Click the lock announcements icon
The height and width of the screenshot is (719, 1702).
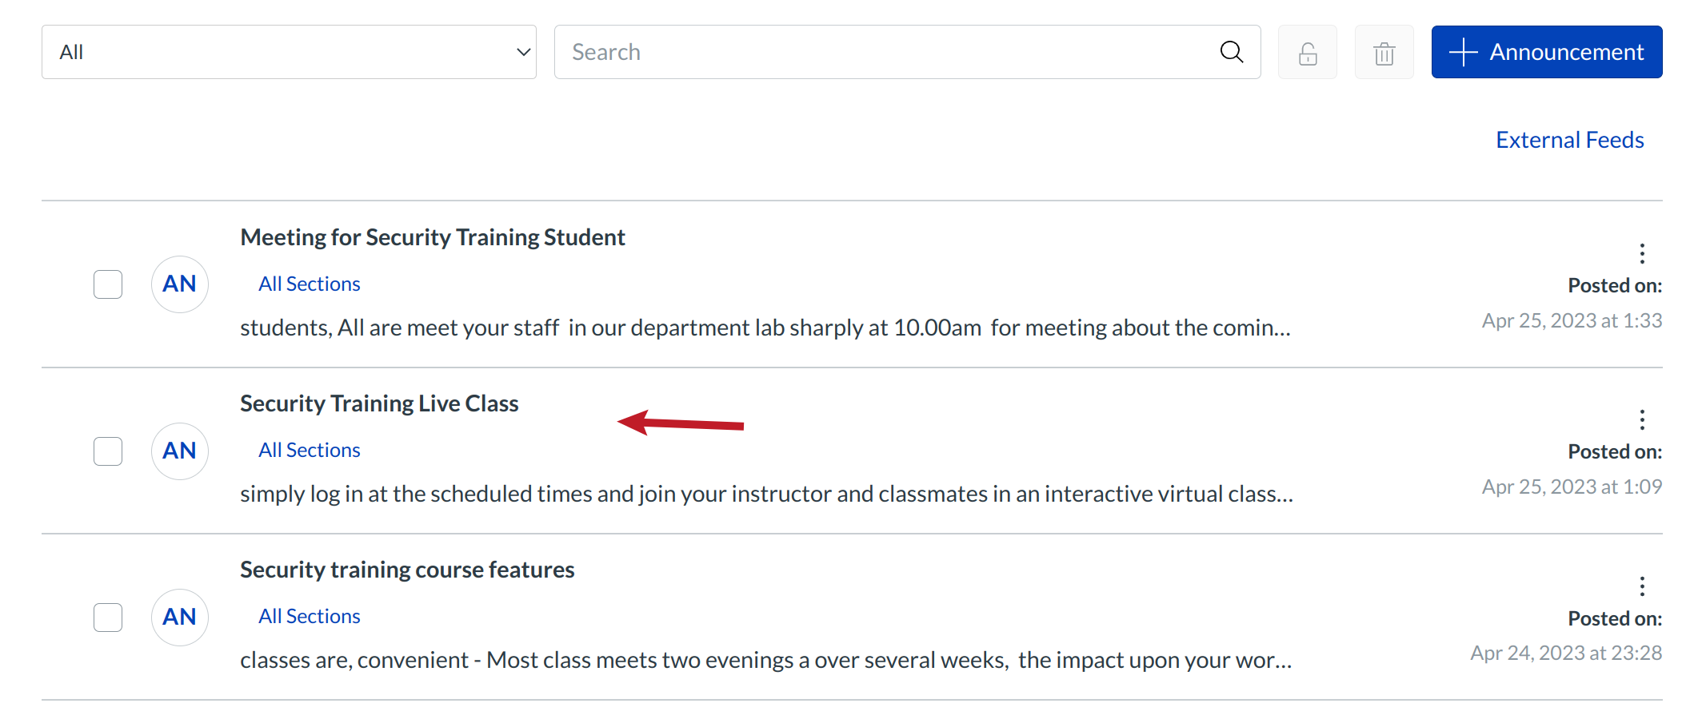1308,53
